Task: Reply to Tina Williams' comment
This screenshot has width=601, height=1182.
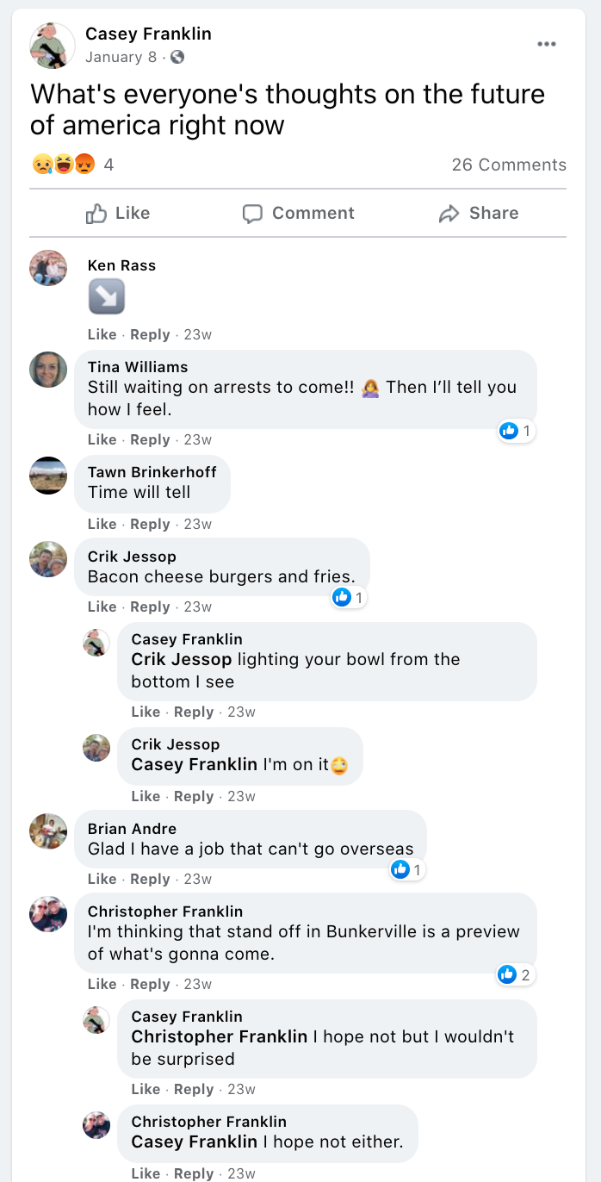Action: coord(150,439)
